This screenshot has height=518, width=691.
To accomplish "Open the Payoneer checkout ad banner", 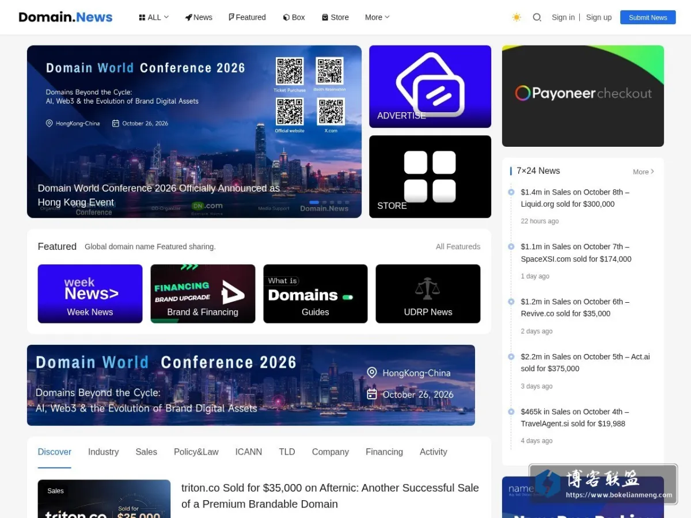I will 583,96.
